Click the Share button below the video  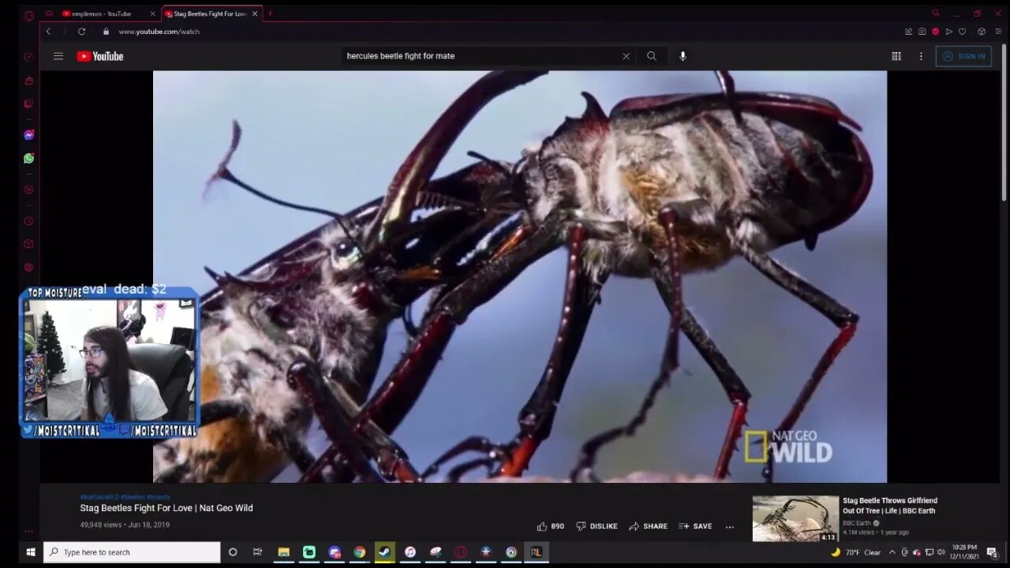pyautogui.click(x=648, y=526)
